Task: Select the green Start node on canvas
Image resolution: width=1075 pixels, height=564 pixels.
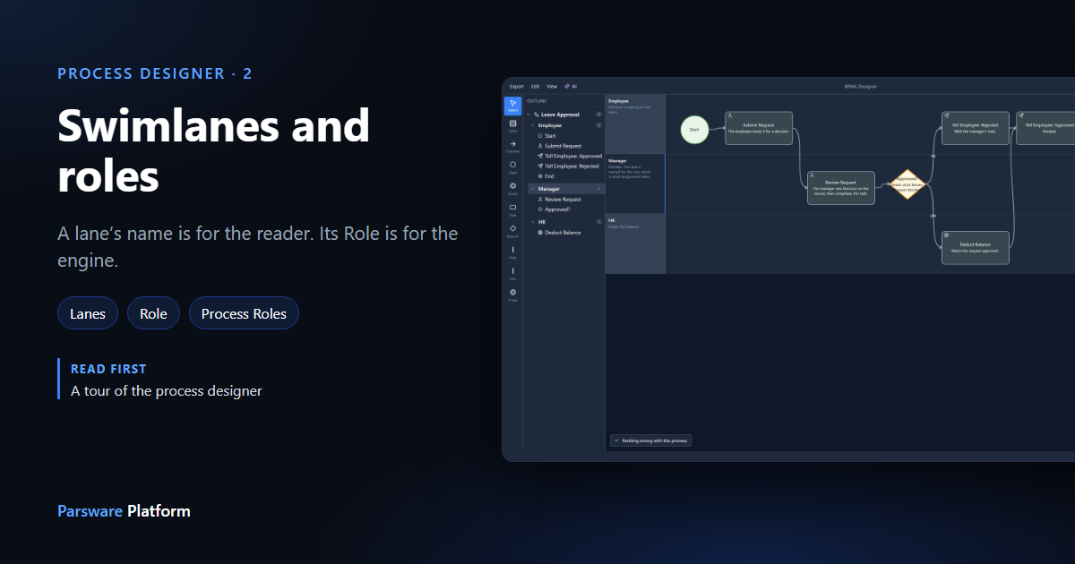Action: [694, 129]
